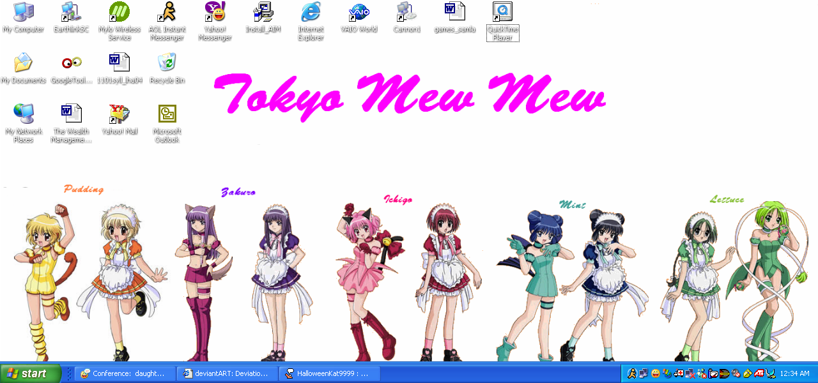Click the taskbar clock showing 12:34 AM
Viewport: 818px width, 383px height.
pos(795,373)
